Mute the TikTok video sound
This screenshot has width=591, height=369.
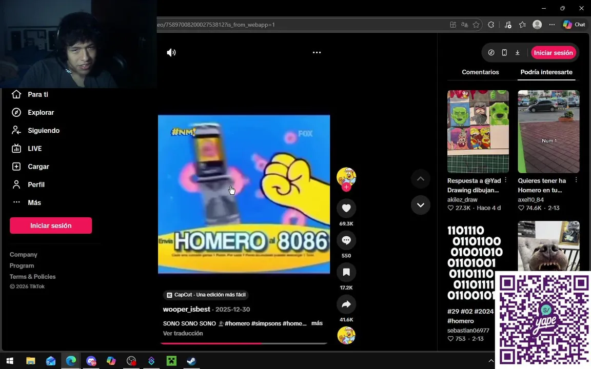pos(171,53)
